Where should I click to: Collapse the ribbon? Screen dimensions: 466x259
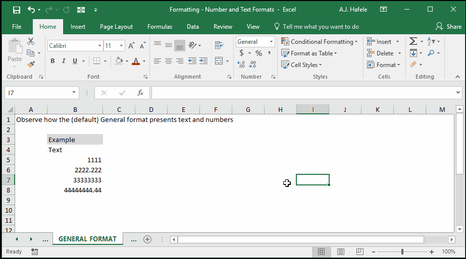point(457,77)
